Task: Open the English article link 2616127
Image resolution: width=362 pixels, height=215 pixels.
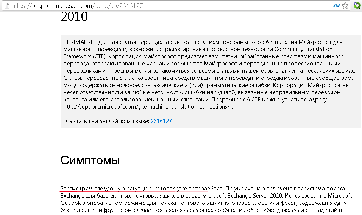Action: click(x=161, y=121)
